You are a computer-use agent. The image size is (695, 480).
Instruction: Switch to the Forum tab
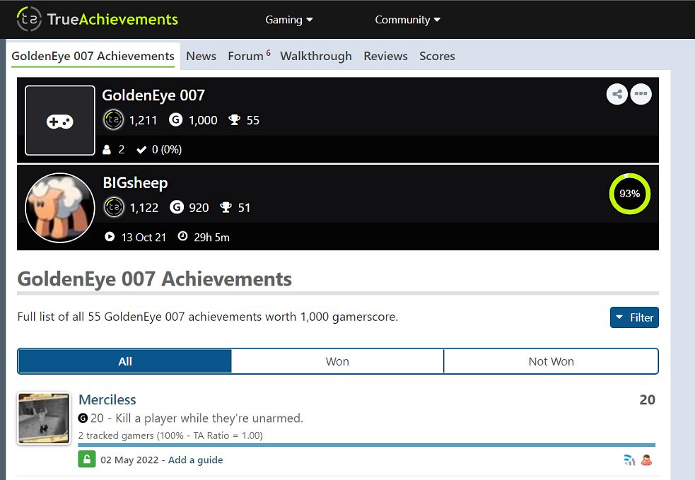[245, 56]
